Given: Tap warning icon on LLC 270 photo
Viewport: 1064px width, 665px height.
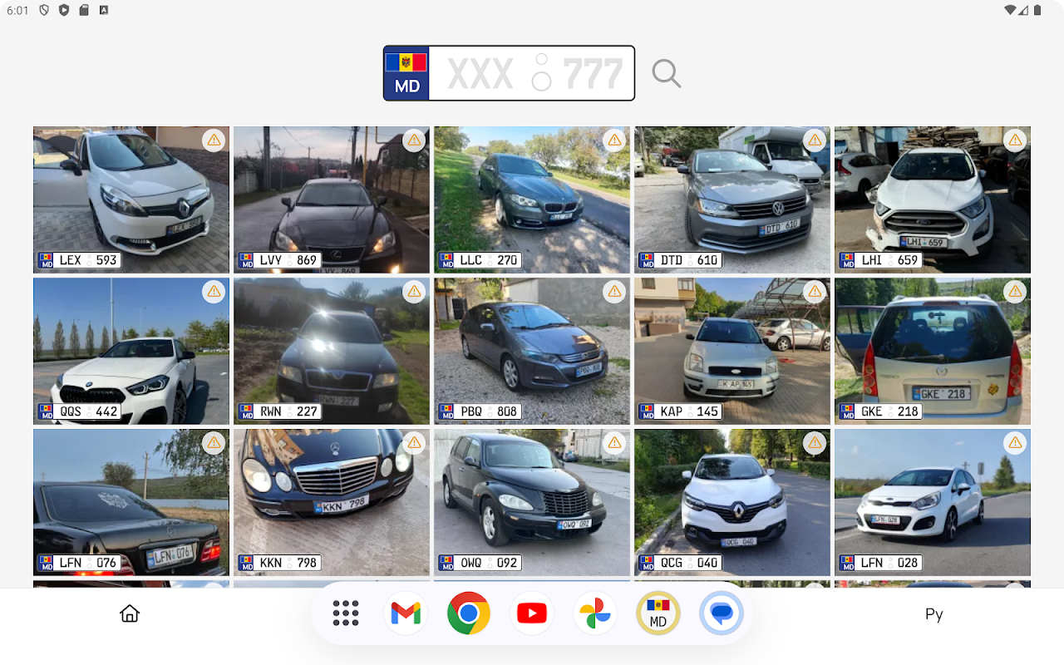Looking at the screenshot, I should pyautogui.click(x=615, y=140).
